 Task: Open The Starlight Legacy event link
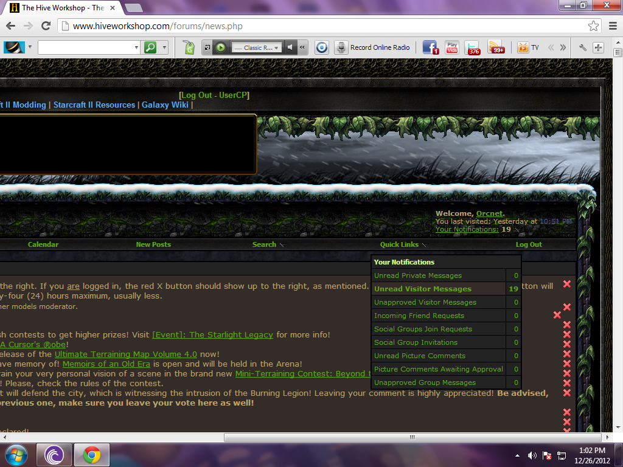[x=212, y=335]
